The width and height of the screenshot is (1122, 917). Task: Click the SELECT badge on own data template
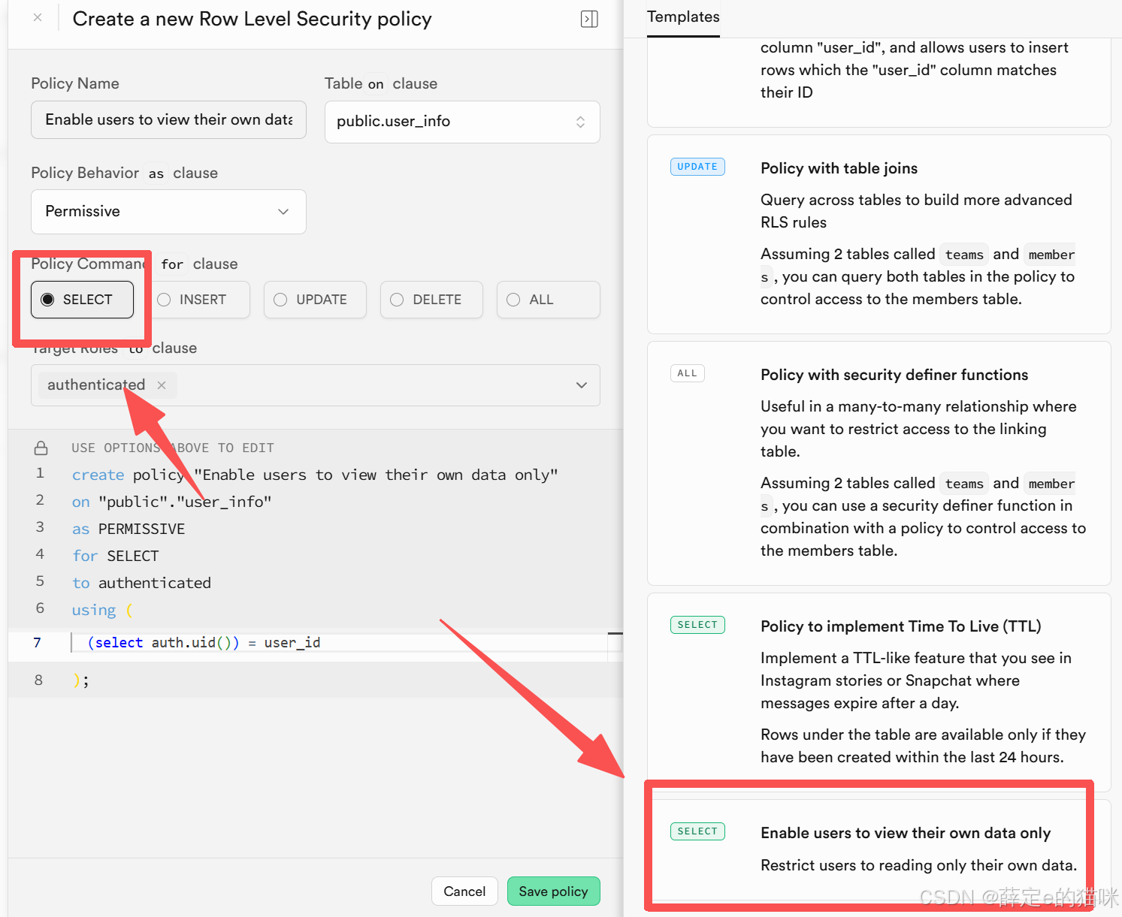697,831
